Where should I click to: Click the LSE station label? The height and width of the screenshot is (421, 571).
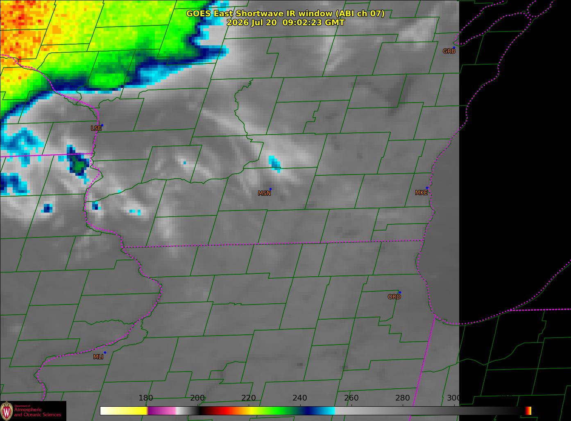click(x=96, y=128)
